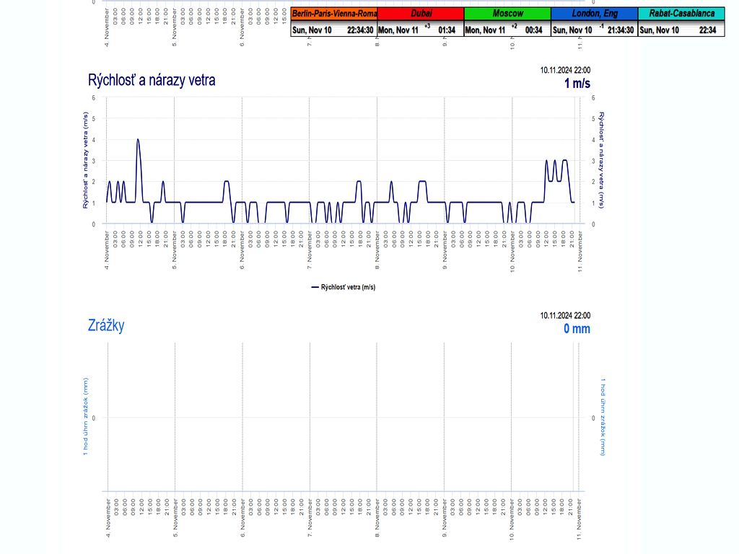Click the left axis title of the precipitation chart

coord(85,417)
